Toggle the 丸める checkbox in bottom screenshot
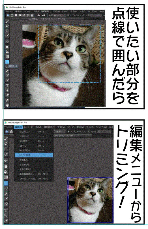 click(89, 132)
